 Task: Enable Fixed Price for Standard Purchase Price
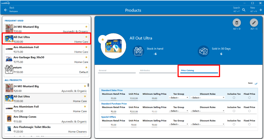click(249, 111)
